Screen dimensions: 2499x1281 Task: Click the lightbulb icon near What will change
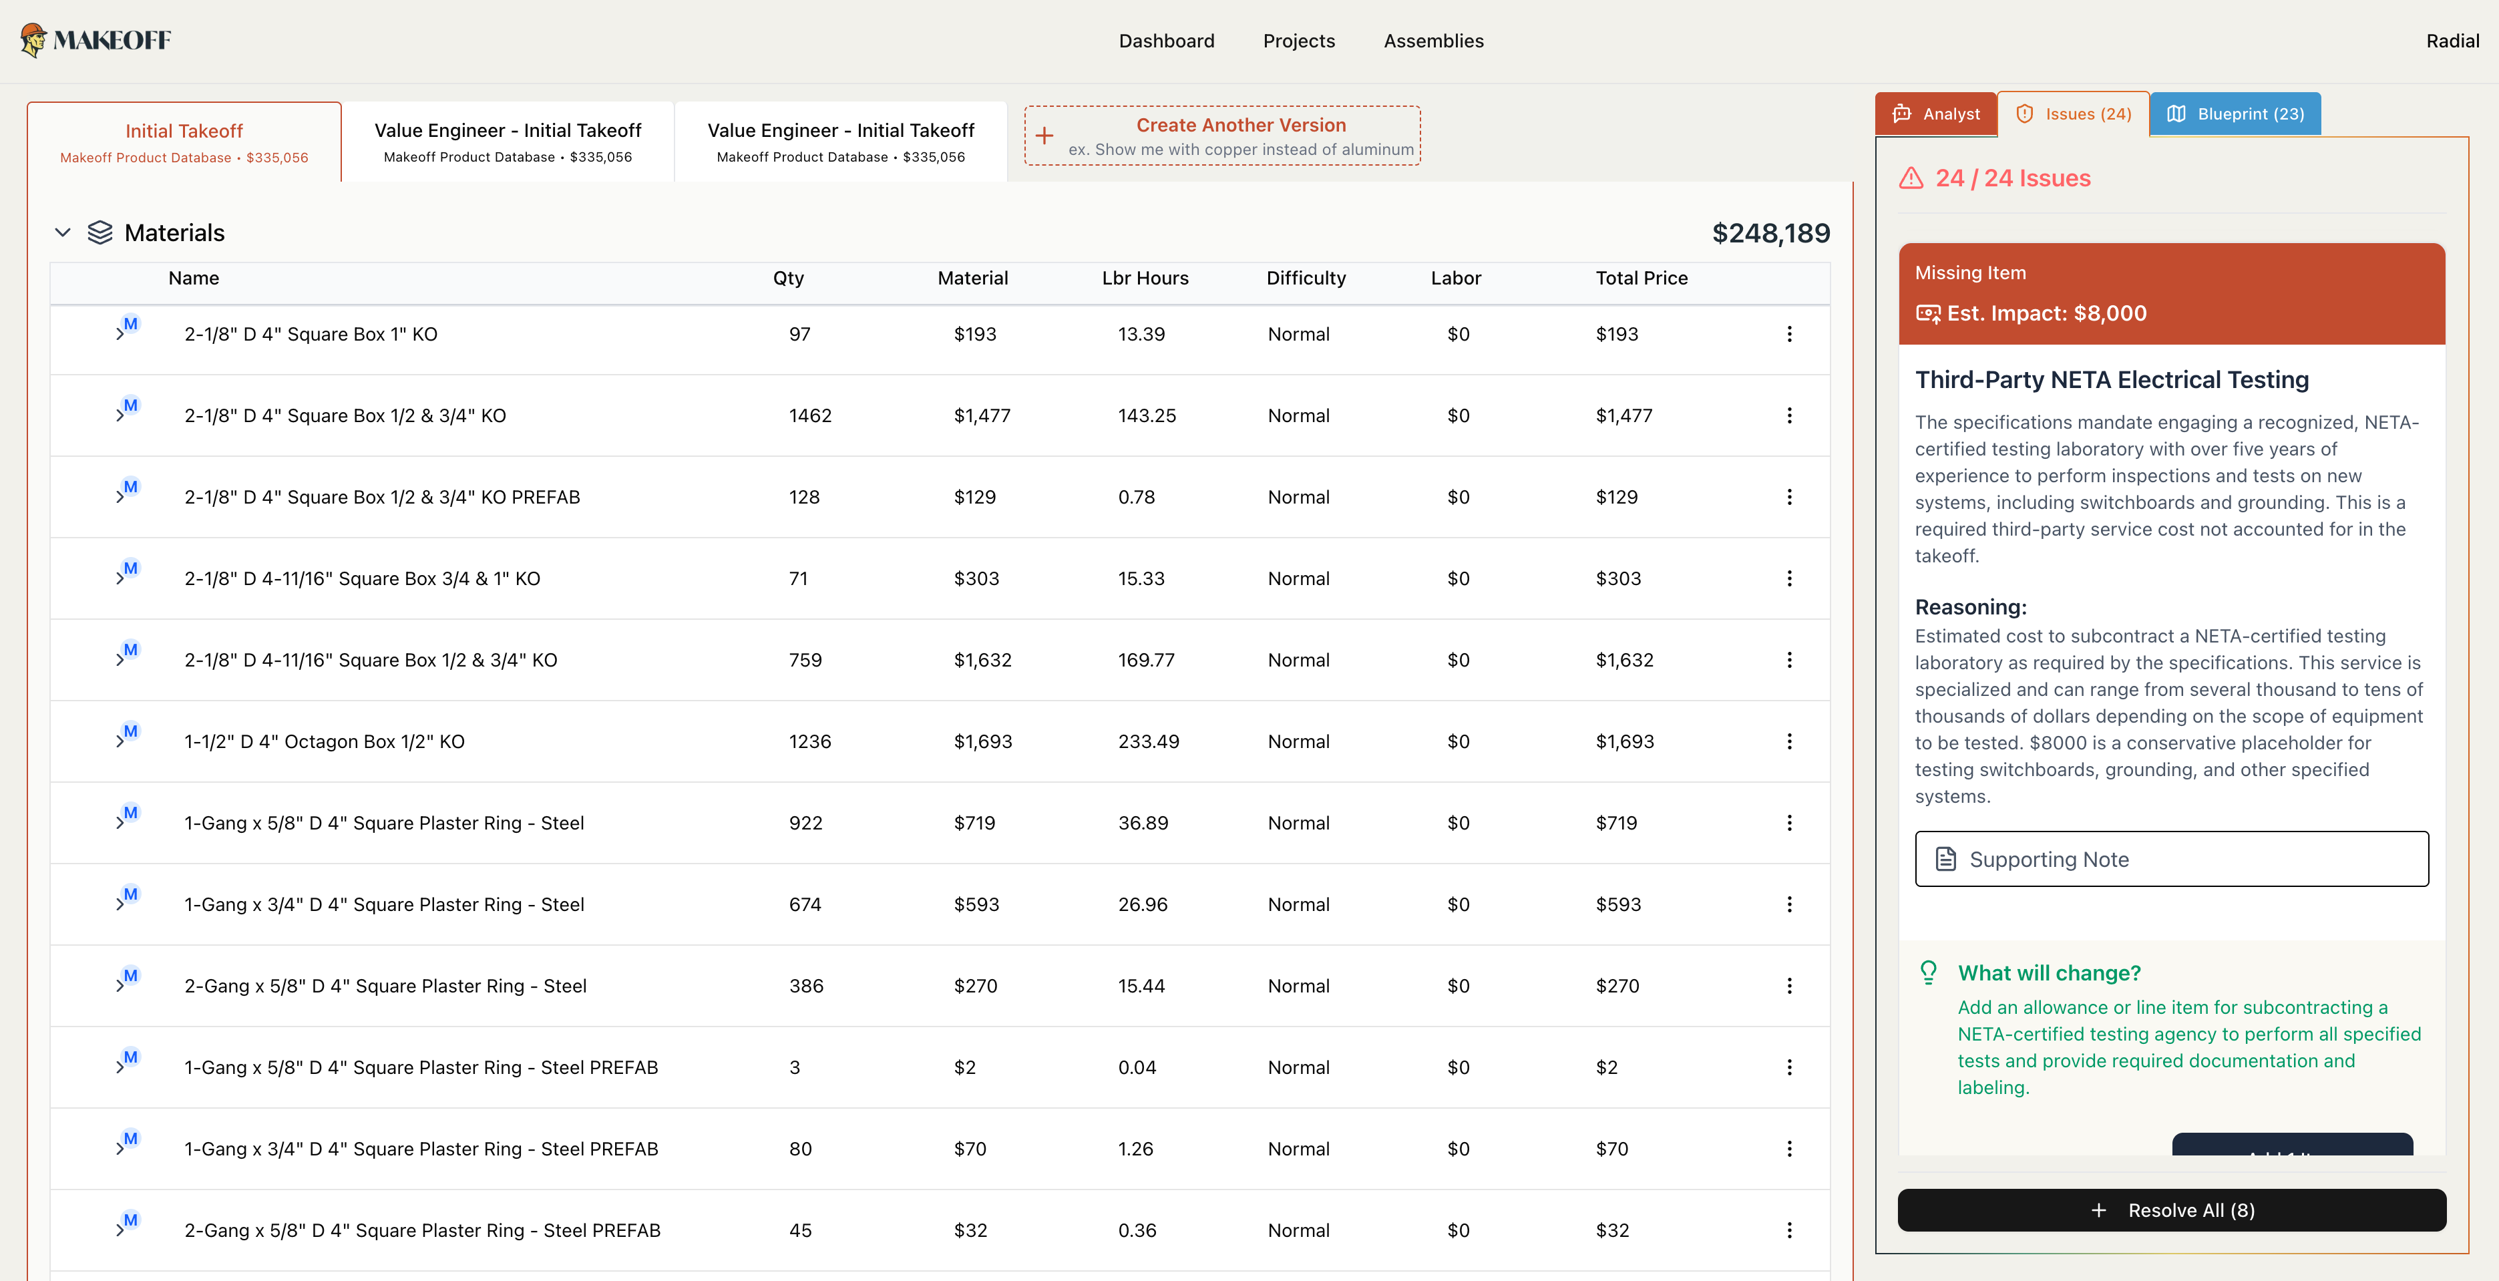click(1929, 972)
